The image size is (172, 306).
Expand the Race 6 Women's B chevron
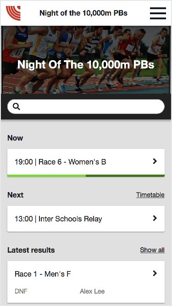pyautogui.click(x=155, y=161)
